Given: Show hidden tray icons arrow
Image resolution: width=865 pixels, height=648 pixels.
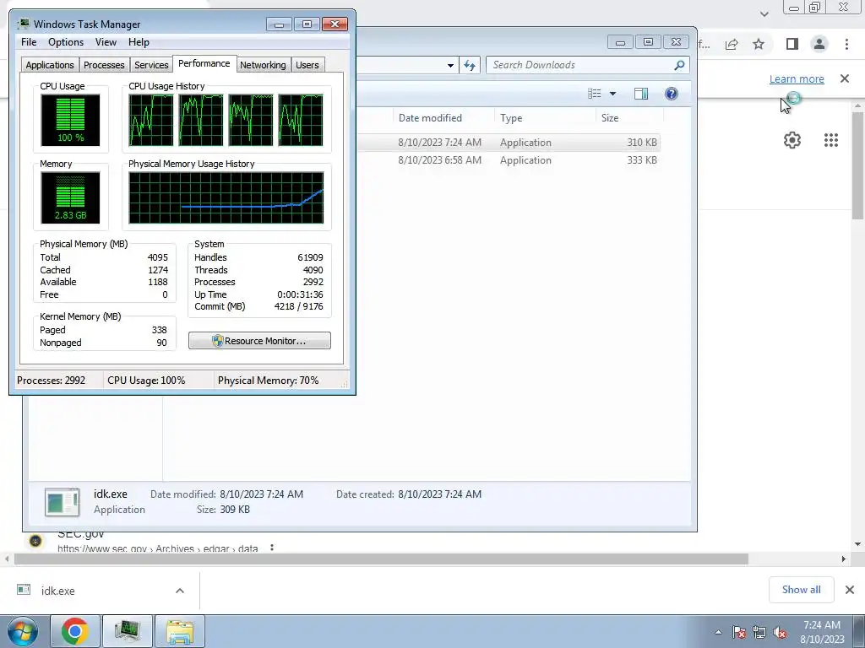Looking at the screenshot, I should click(x=718, y=632).
